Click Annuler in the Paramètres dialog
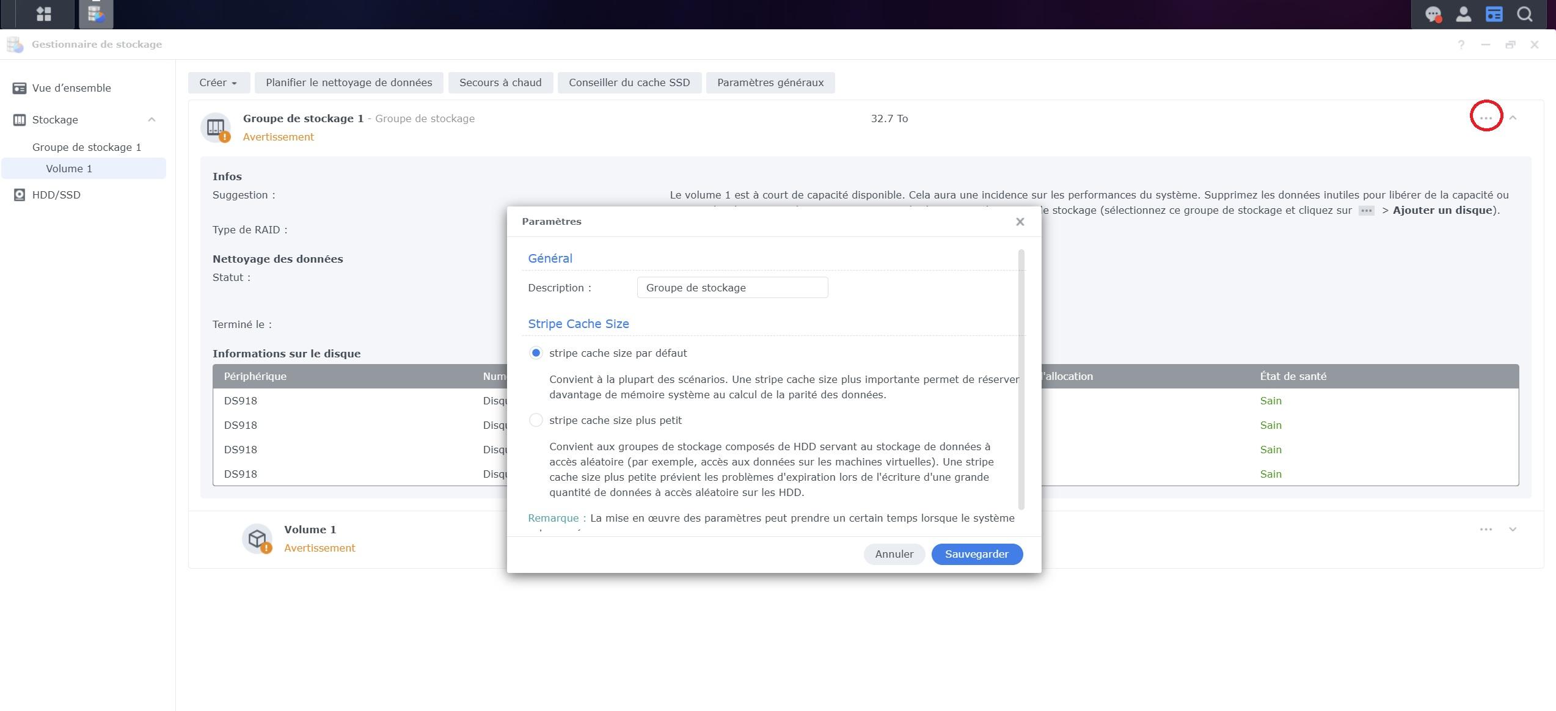 pos(894,554)
